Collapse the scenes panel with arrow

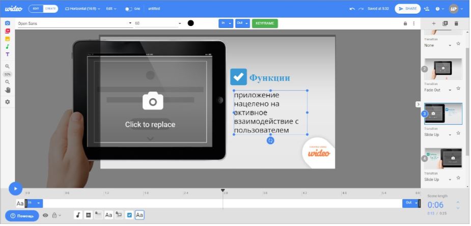tap(418, 104)
